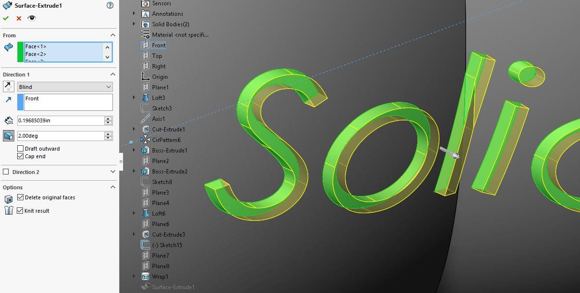Uncheck the Cap end option
580x293 pixels.
[20, 156]
